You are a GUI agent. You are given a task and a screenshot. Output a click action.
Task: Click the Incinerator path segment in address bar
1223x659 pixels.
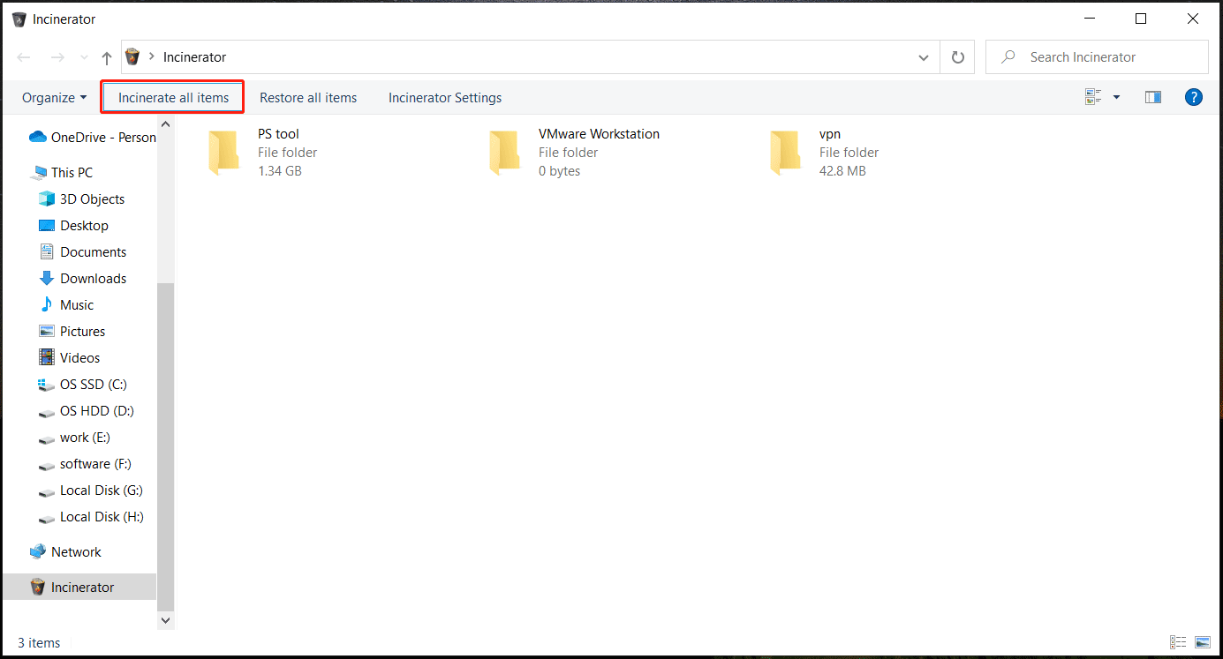click(x=195, y=57)
